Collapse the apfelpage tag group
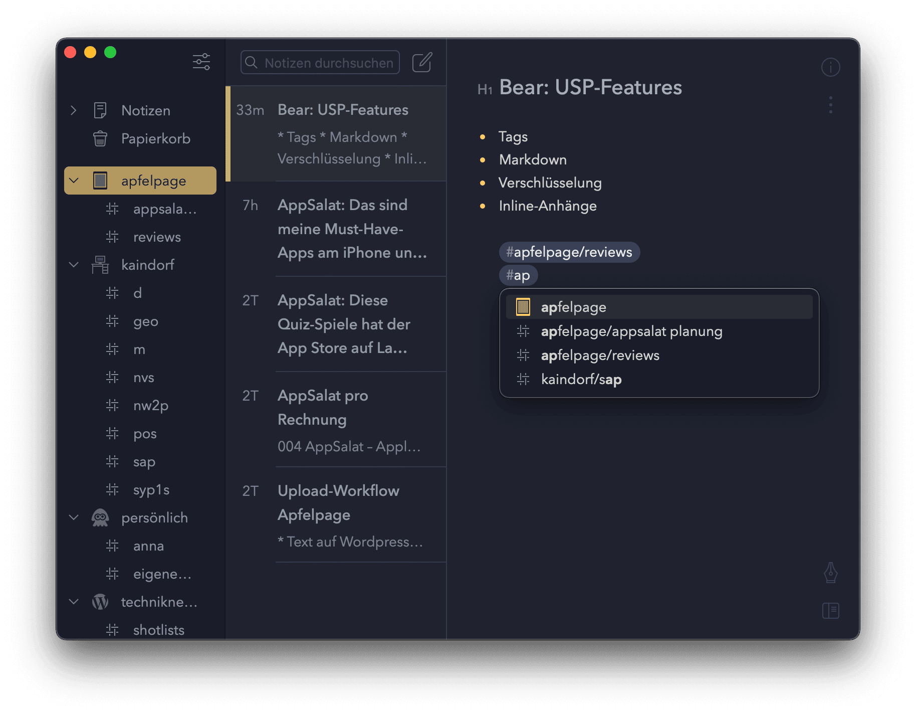This screenshot has width=916, height=714. (x=74, y=181)
